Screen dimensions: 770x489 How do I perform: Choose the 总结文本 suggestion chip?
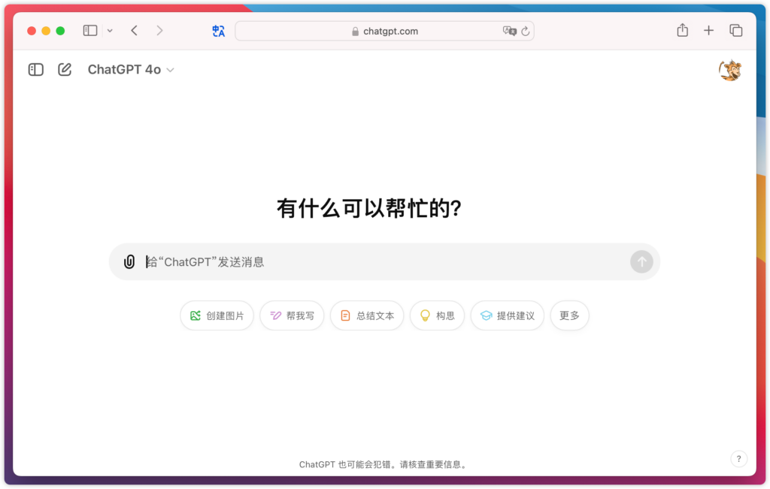click(x=367, y=315)
